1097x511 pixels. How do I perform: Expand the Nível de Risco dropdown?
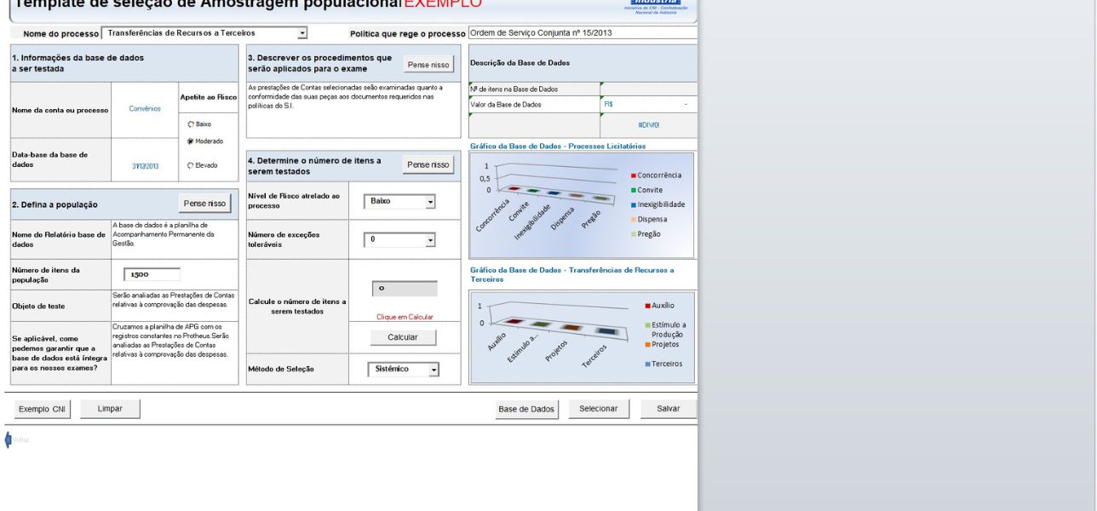(x=430, y=202)
